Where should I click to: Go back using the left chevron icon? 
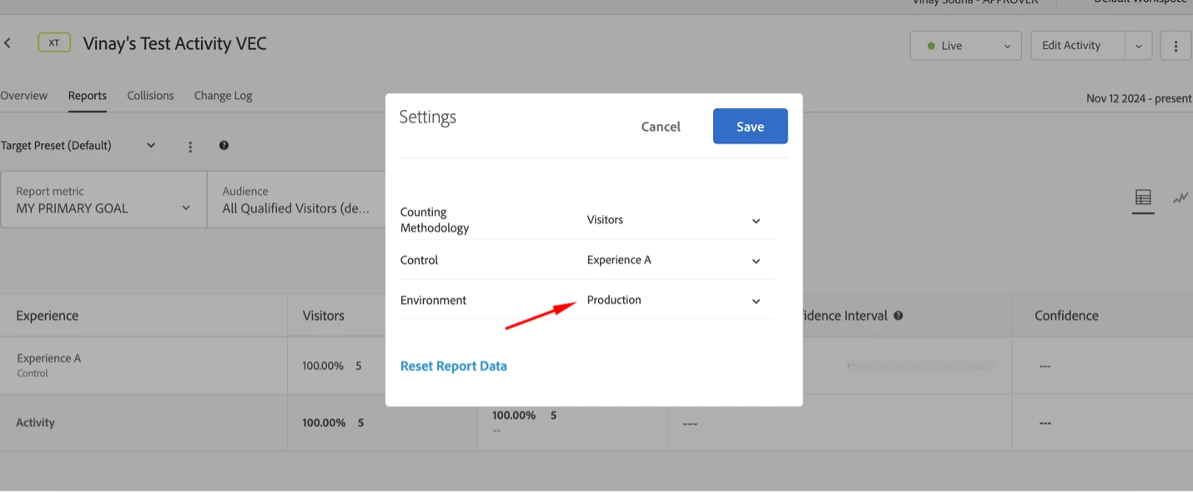8,43
